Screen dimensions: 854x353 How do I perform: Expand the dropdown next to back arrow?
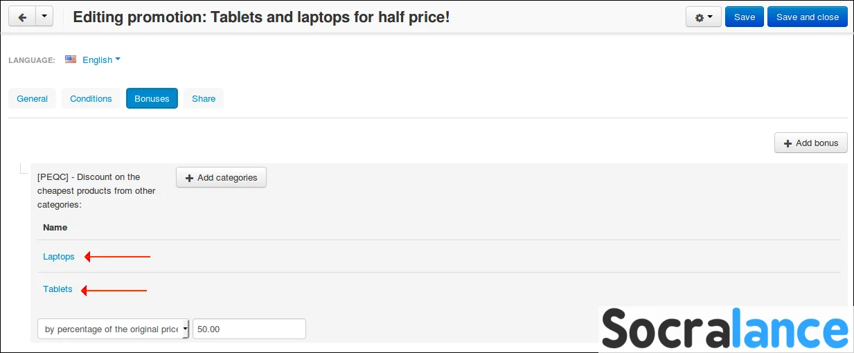44,17
